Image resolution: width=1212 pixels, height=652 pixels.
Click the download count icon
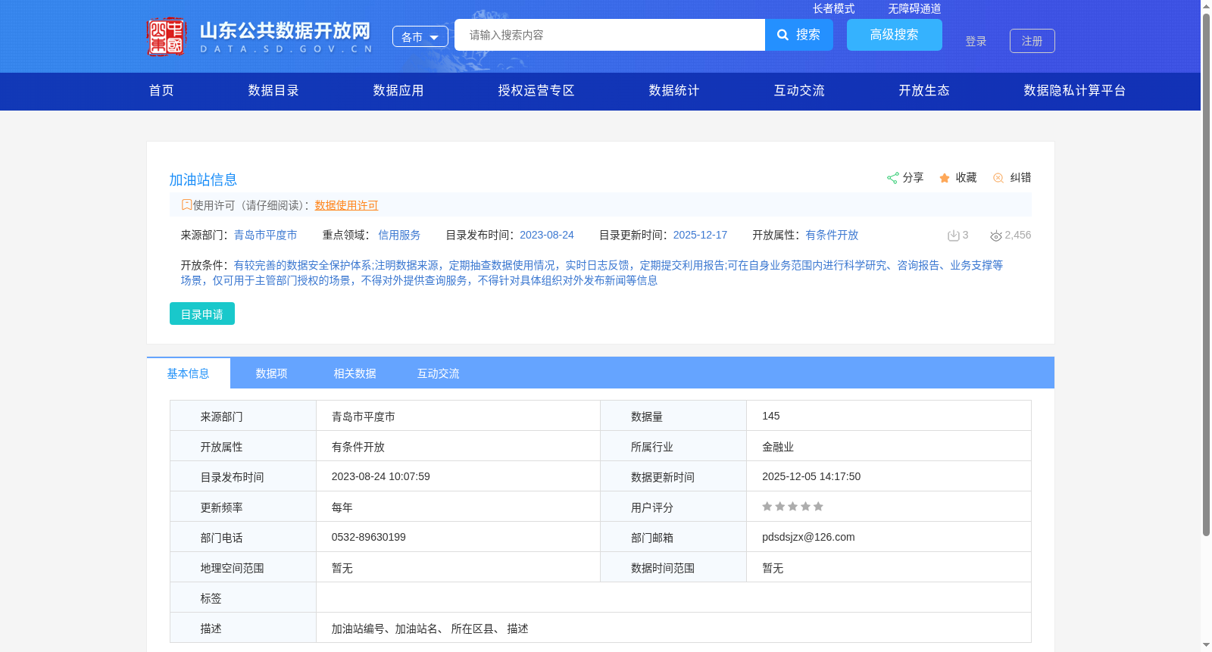click(954, 236)
